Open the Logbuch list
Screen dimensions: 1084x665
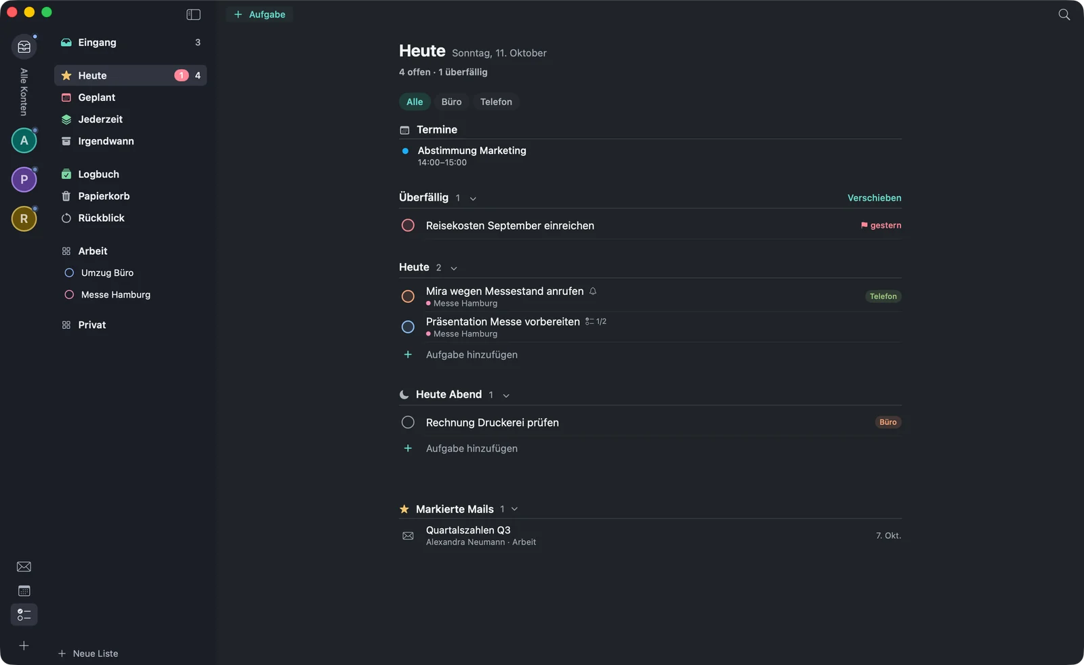click(x=130, y=174)
